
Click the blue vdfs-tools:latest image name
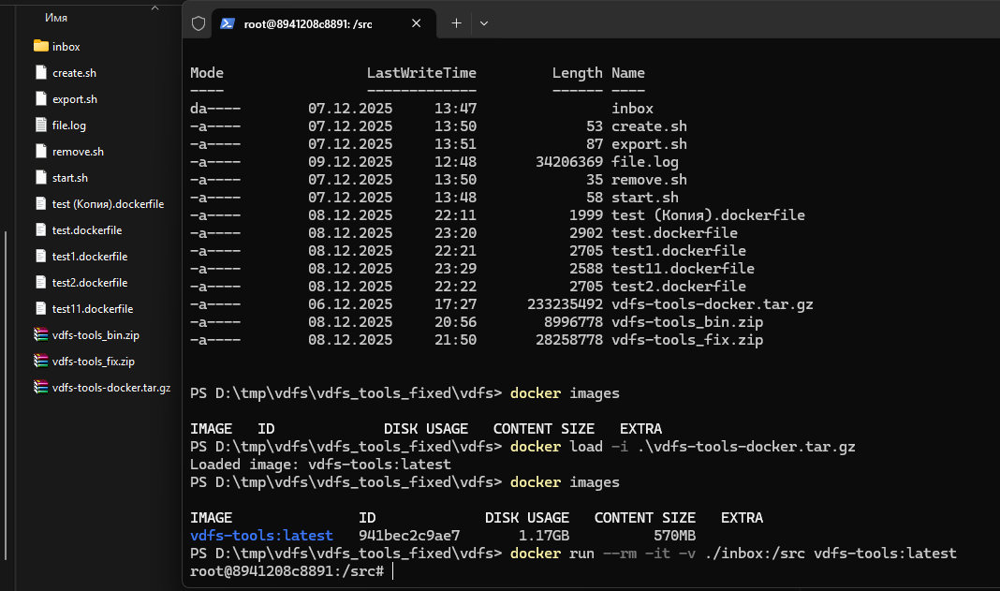(261, 536)
